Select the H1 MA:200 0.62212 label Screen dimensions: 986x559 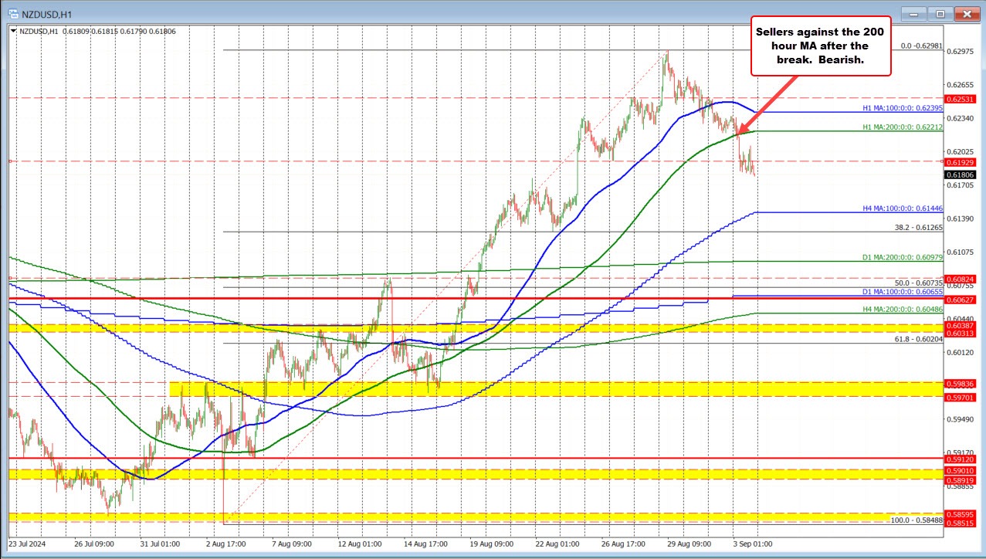coord(903,127)
